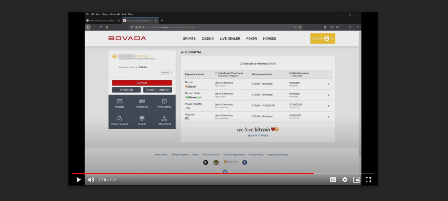This screenshot has height=201, width=448.
Task: Log out with the LOGOUT button
Action: (x=165, y=73)
